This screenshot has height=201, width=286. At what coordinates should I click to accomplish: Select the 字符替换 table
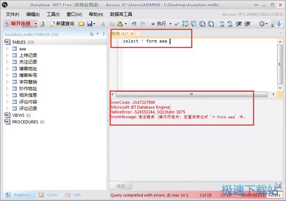coord(28,82)
